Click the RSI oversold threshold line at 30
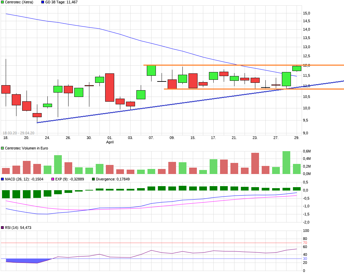This screenshot has height=274, width=344. [168, 258]
